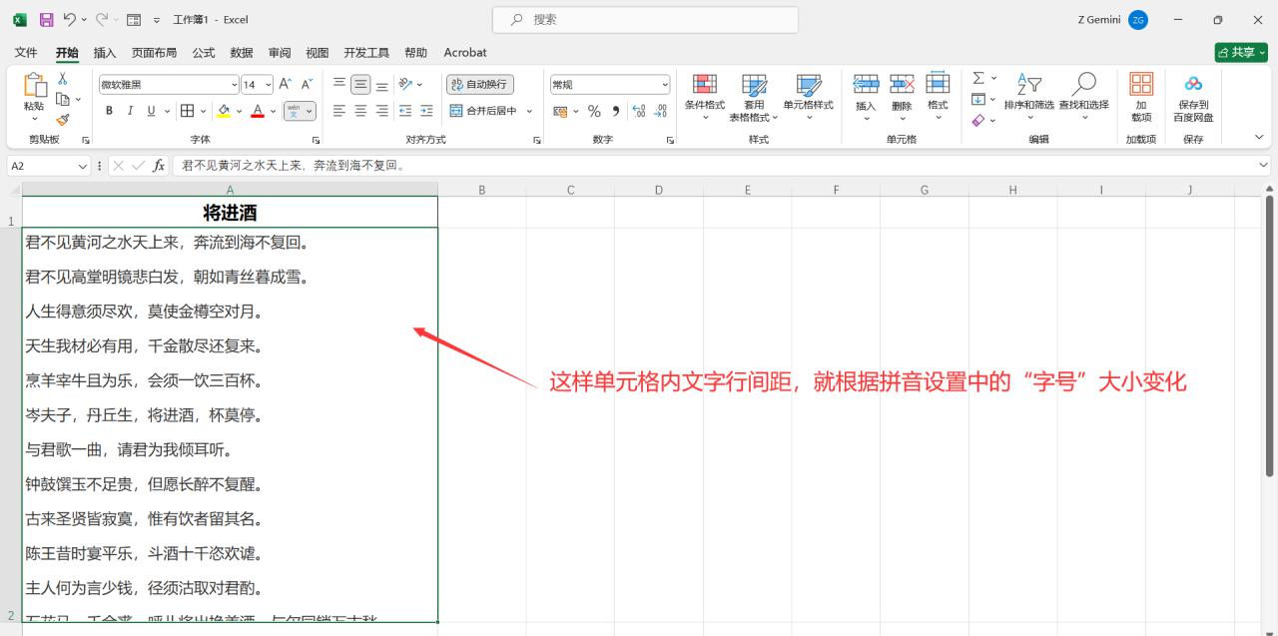The image size is (1278, 636).
Task: Open number format dropdown 常规
Action: (665, 85)
